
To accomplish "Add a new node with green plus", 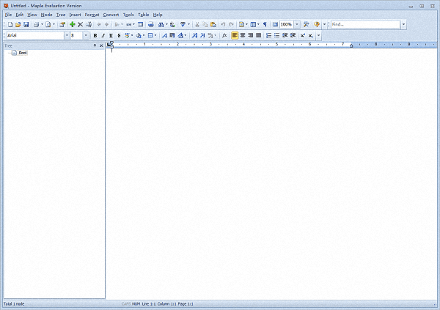I will click(72, 24).
